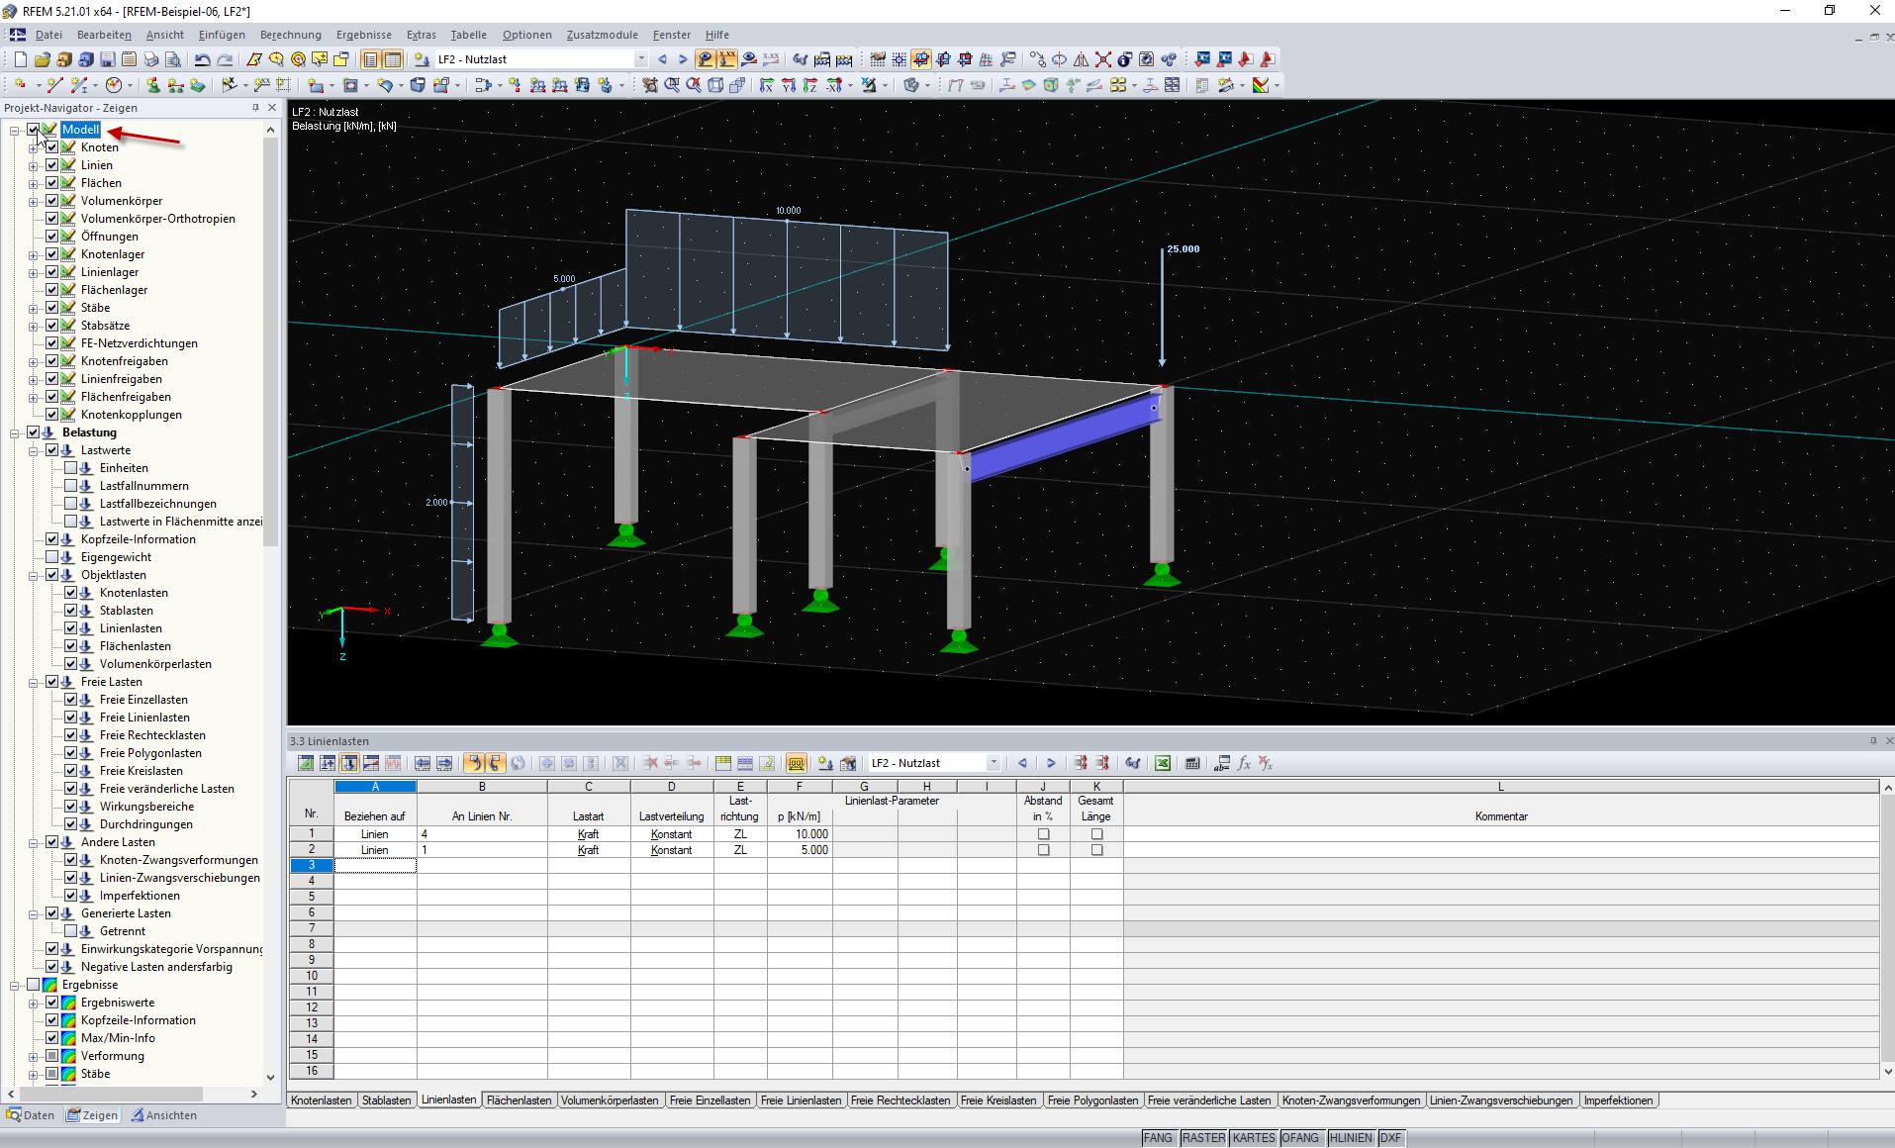Switch to the Flächenlasten table tab
Image resolution: width=1895 pixels, height=1148 pixels.
pyautogui.click(x=519, y=1100)
